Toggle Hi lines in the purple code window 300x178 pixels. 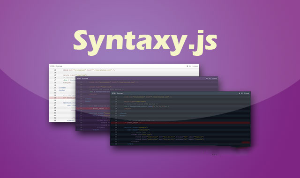coord(211,78)
